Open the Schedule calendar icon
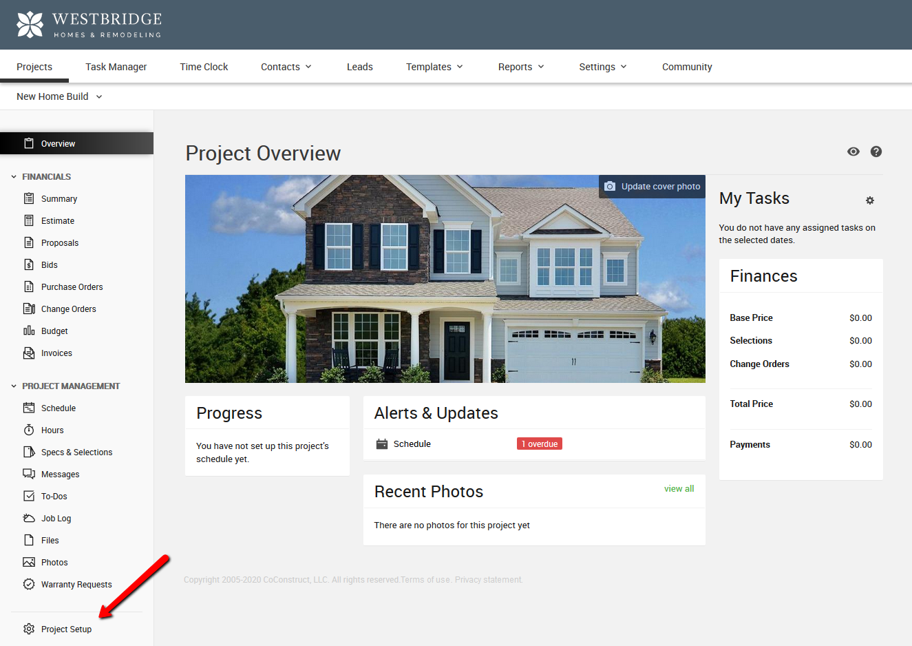 pyautogui.click(x=28, y=408)
